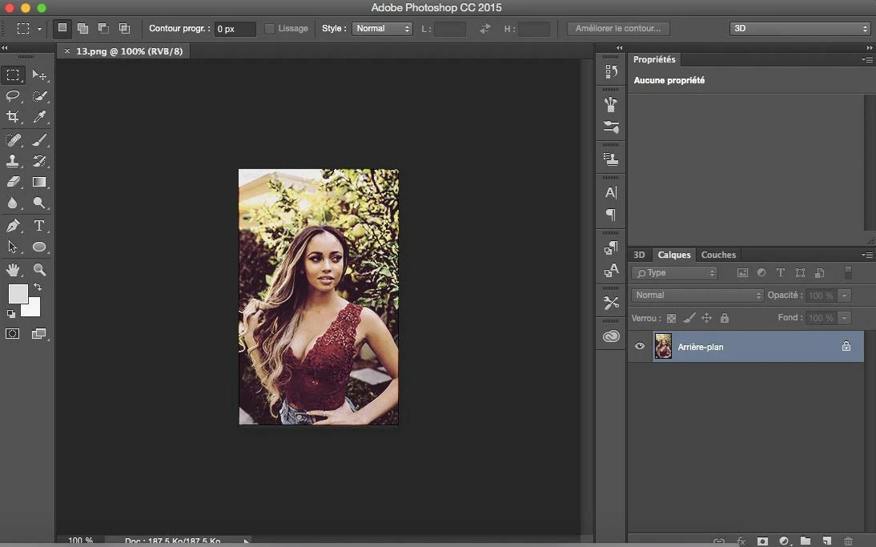Click the Améliorer le contour button
876x547 pixels.
618,29
